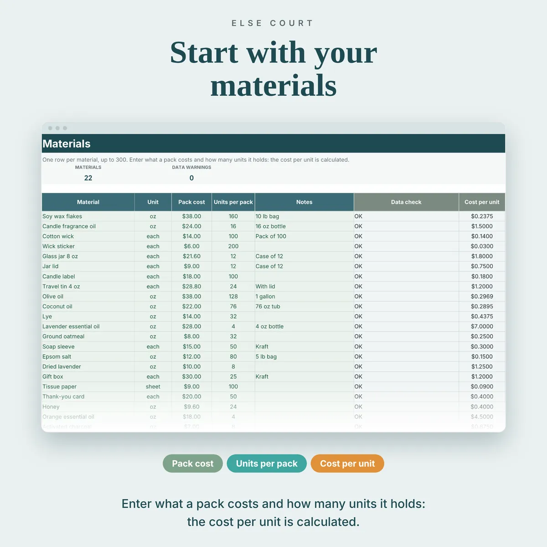Click the Materials sheet title
Viewport: 547px width, 547px height.
click(67, 144)
